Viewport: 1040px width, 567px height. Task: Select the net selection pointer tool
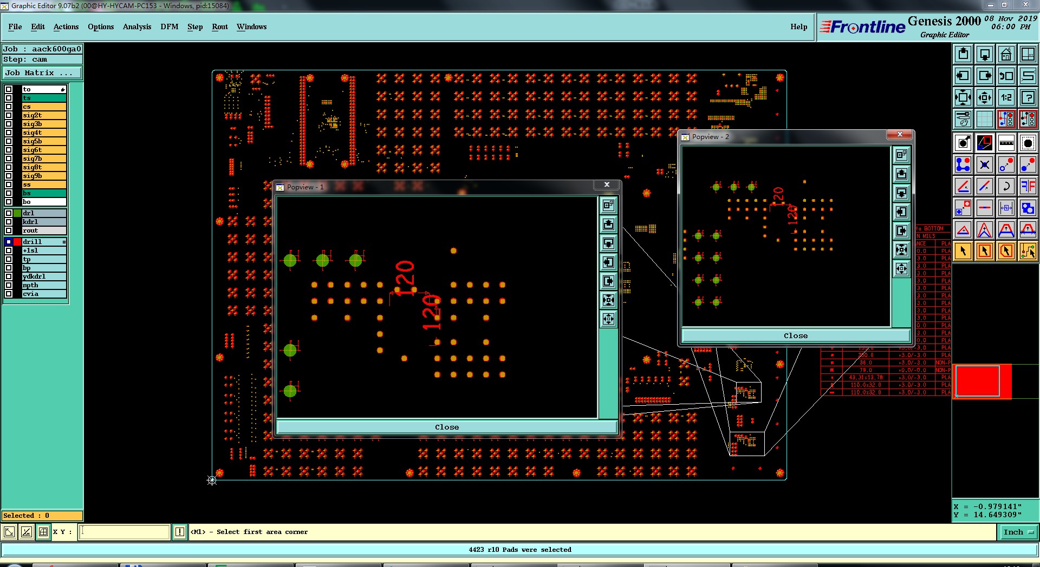click(1028, 251)
